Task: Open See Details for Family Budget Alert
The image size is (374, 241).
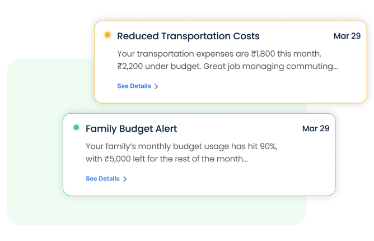Action: point(103,179)
